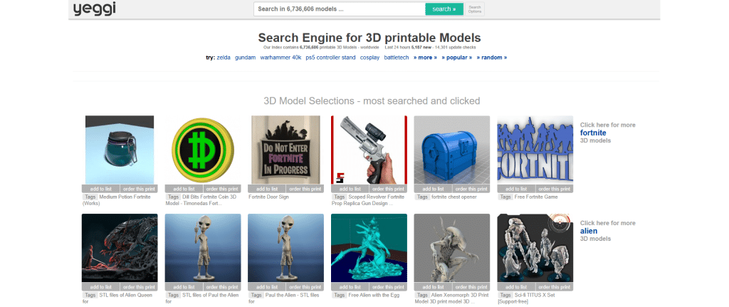This screenshot has width=729, height=307.
Task: Add Alien Queen model to list
Action: 100,287
